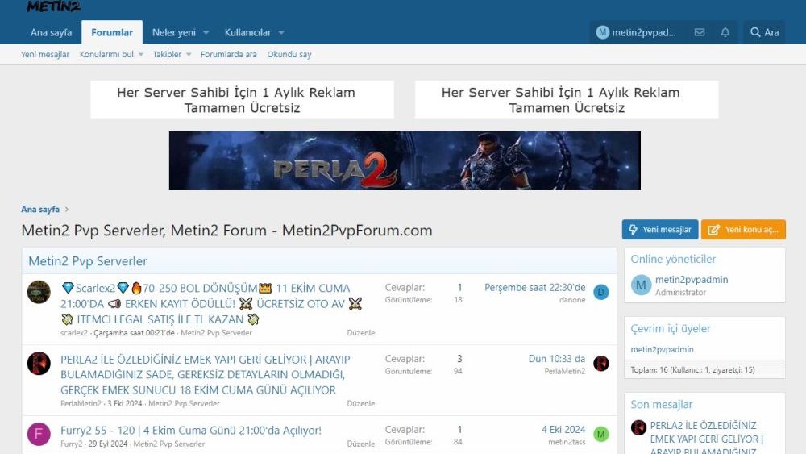Click PerlaMetin2 author avatar on PERLA2 thread
The height and width of the screenshot is (454, 806).
39,364
